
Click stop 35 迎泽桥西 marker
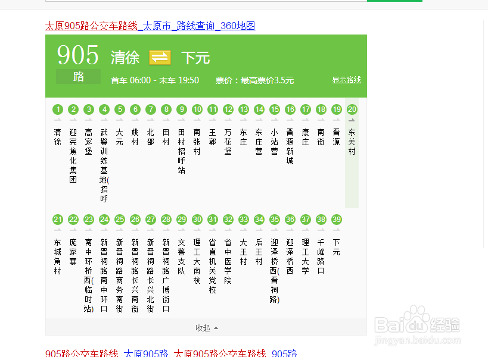tap(274, 220)
